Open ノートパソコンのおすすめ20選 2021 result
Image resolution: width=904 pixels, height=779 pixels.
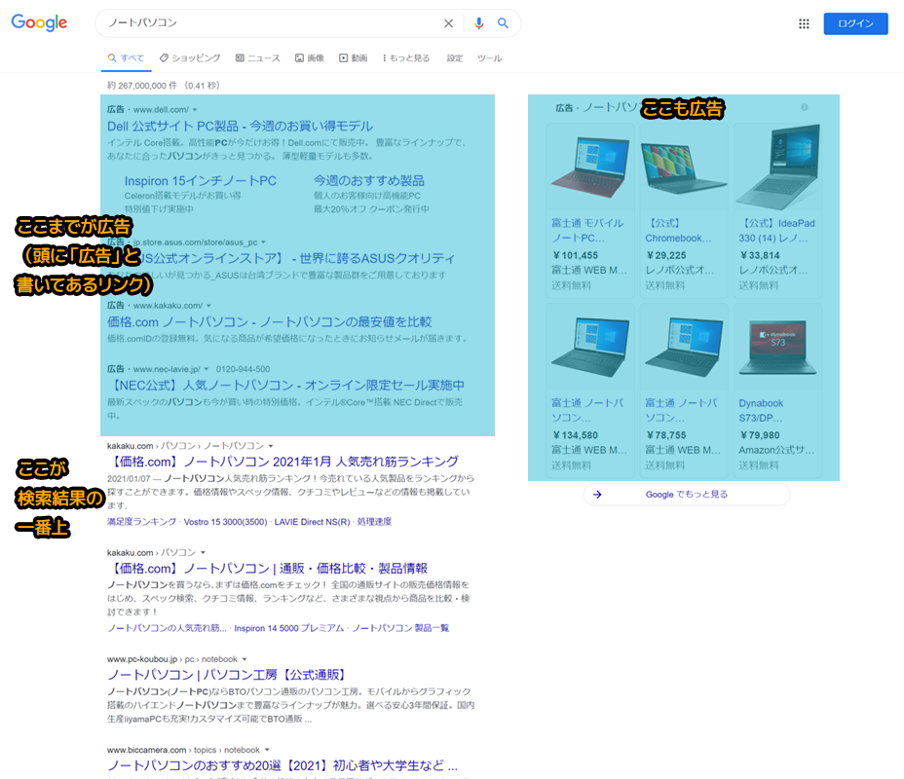click(282, 765)
